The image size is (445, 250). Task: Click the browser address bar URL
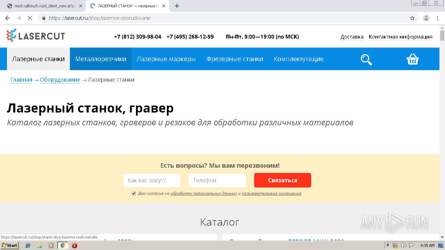[x=100, y=18]
